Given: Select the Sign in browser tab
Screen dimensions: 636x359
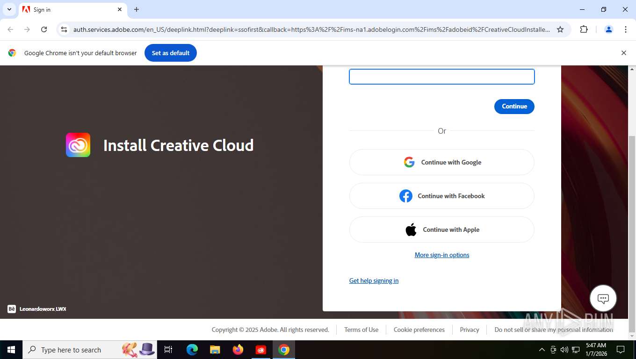Looking at the screenshot, I should [x=72, y=9].
